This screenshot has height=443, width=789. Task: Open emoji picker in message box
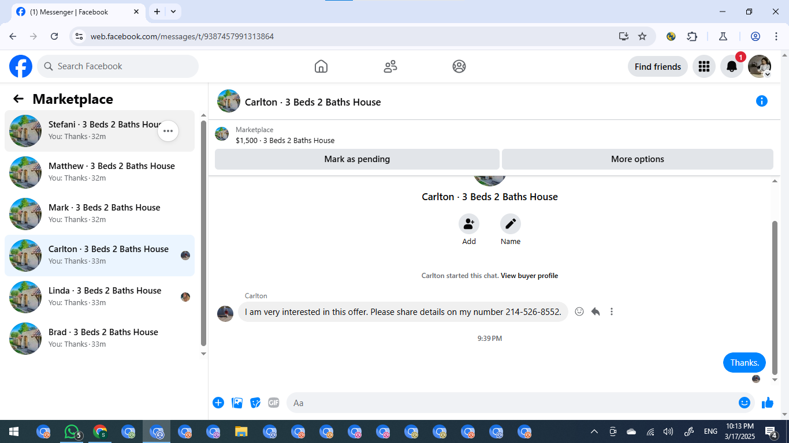745,403
